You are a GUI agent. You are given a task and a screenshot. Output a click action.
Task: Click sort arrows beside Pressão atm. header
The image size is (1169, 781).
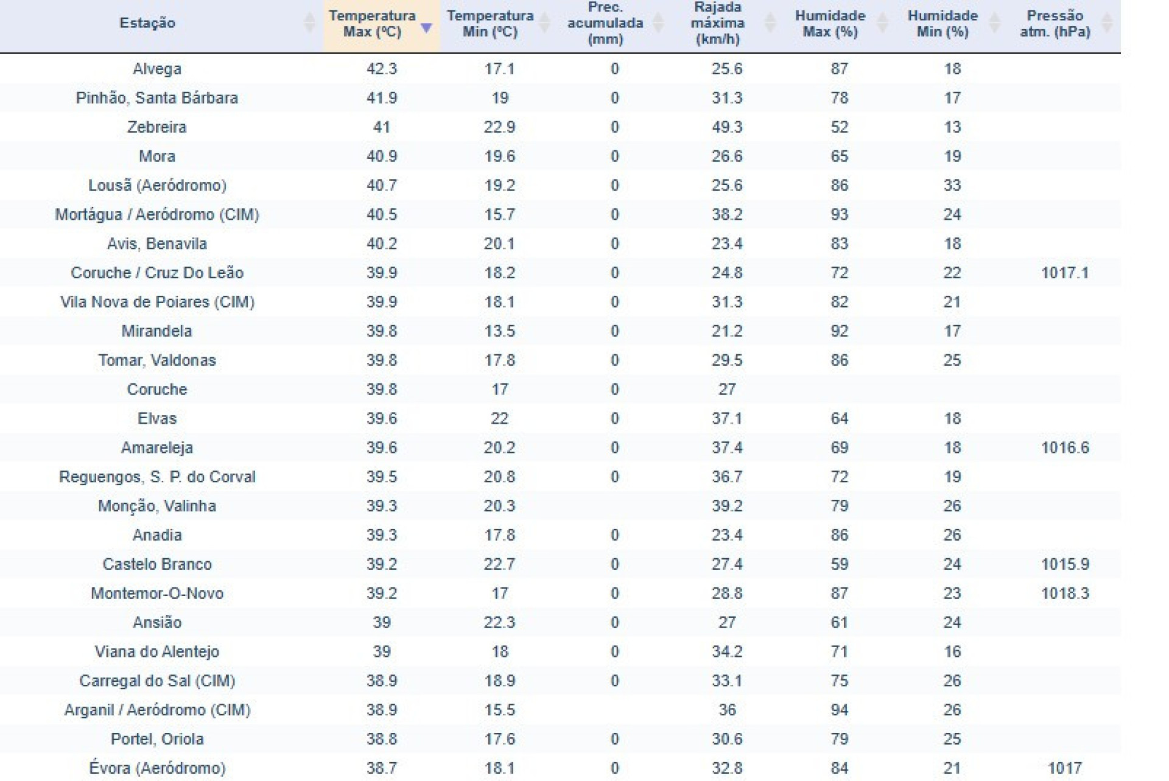1107,23
